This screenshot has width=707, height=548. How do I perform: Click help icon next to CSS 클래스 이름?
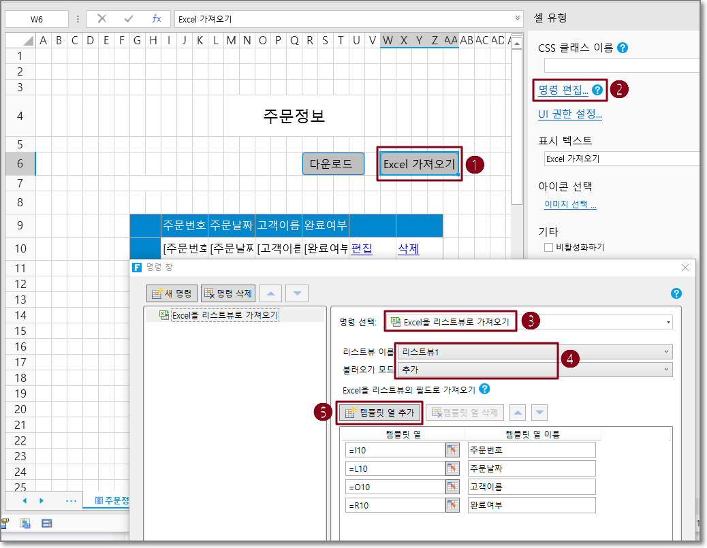point(622,48)
